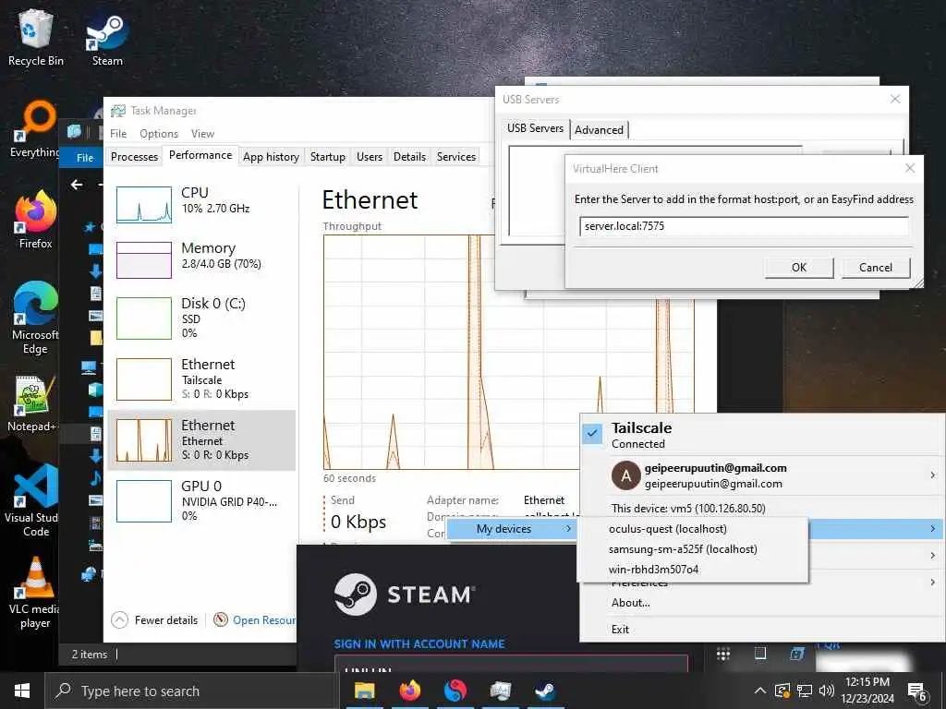
Task: Open Microsoft Edge desktop shortcut
Action: pyautogui.click(x=35, y=318)
